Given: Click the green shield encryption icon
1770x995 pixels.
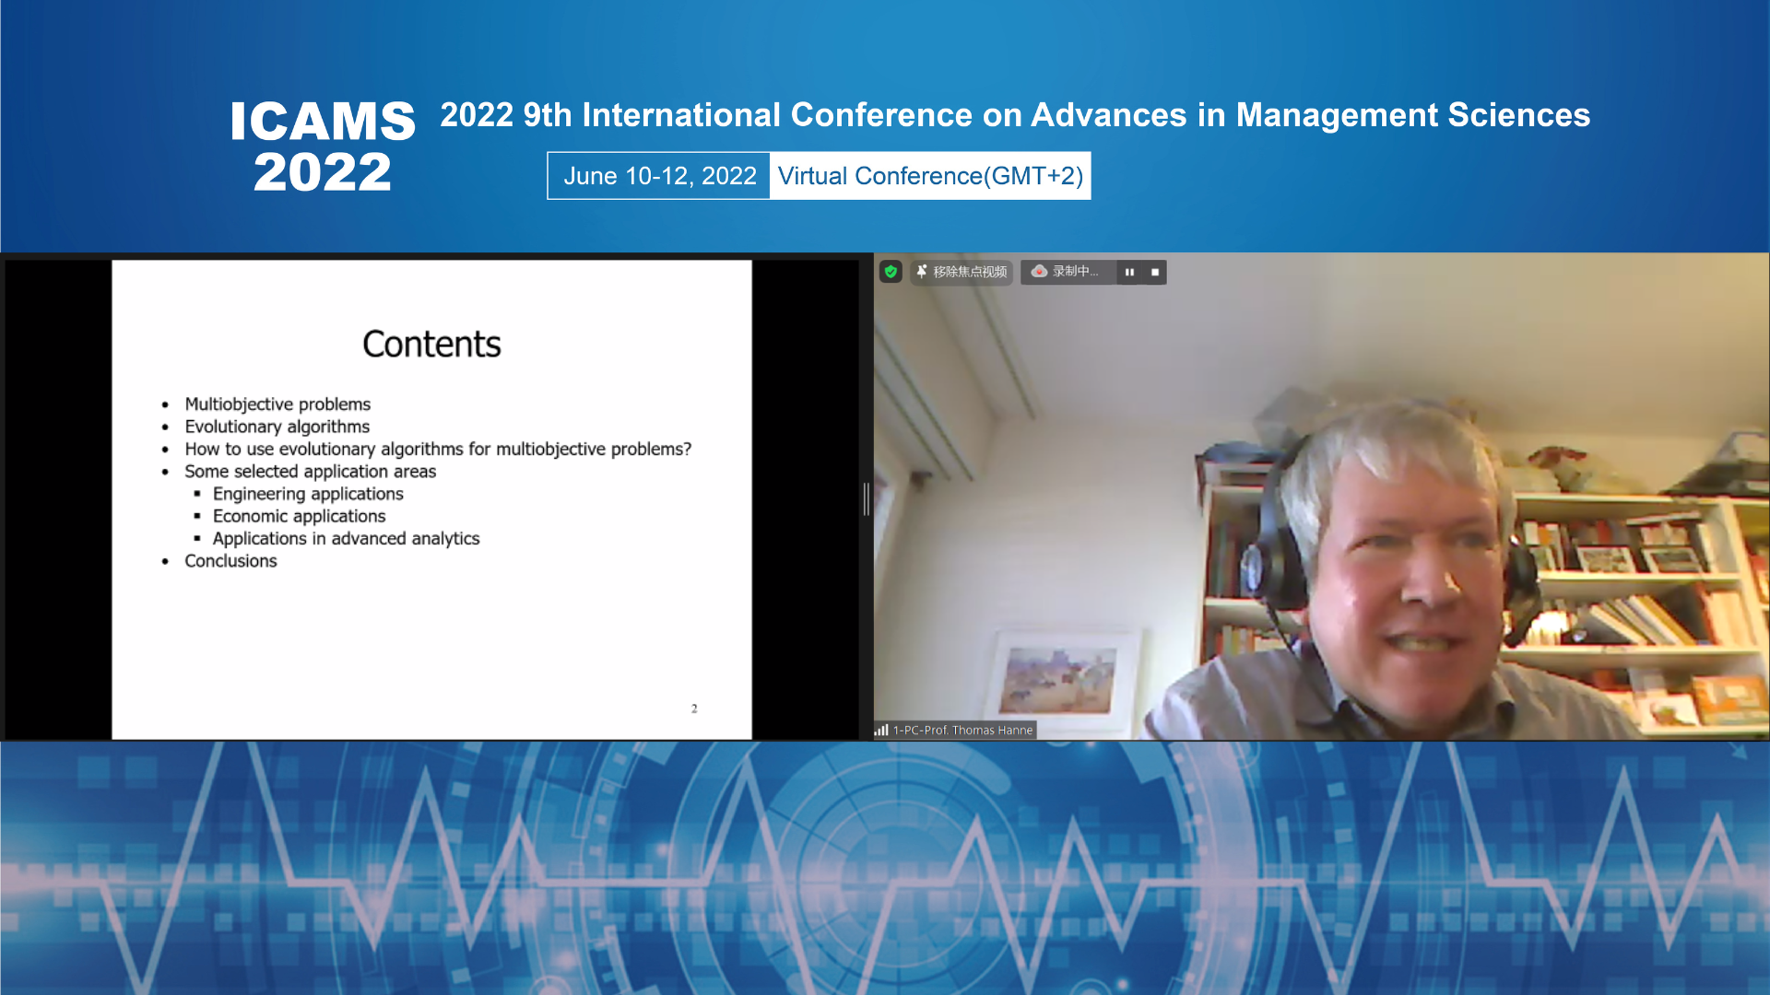Looking at the screenshot, I should coord(891,272).
